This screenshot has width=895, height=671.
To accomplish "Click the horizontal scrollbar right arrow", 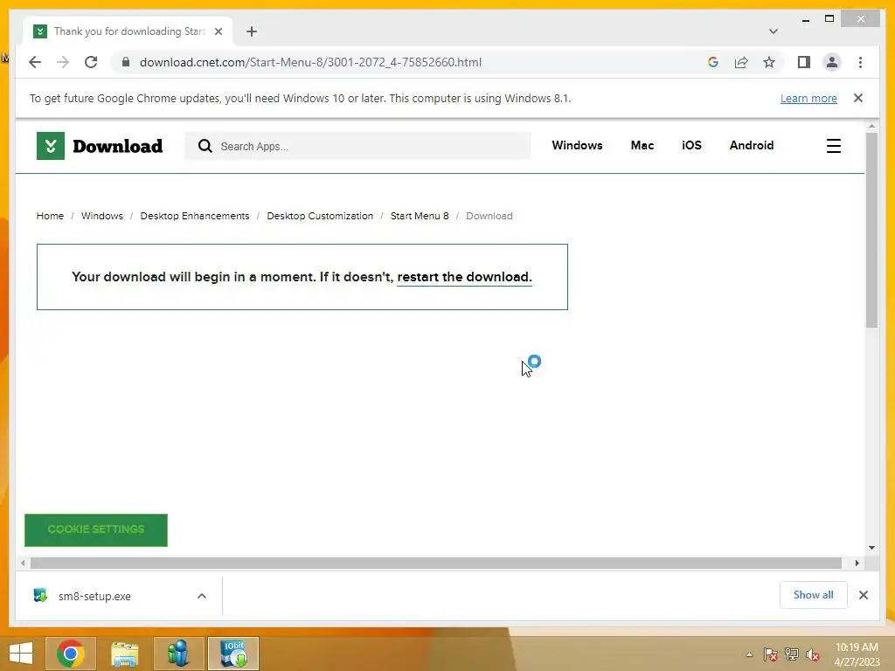I will [x=857, y=564].
